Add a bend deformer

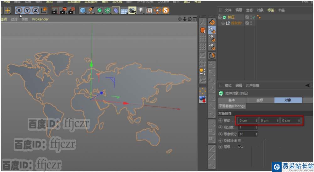(x=116, y=10)
